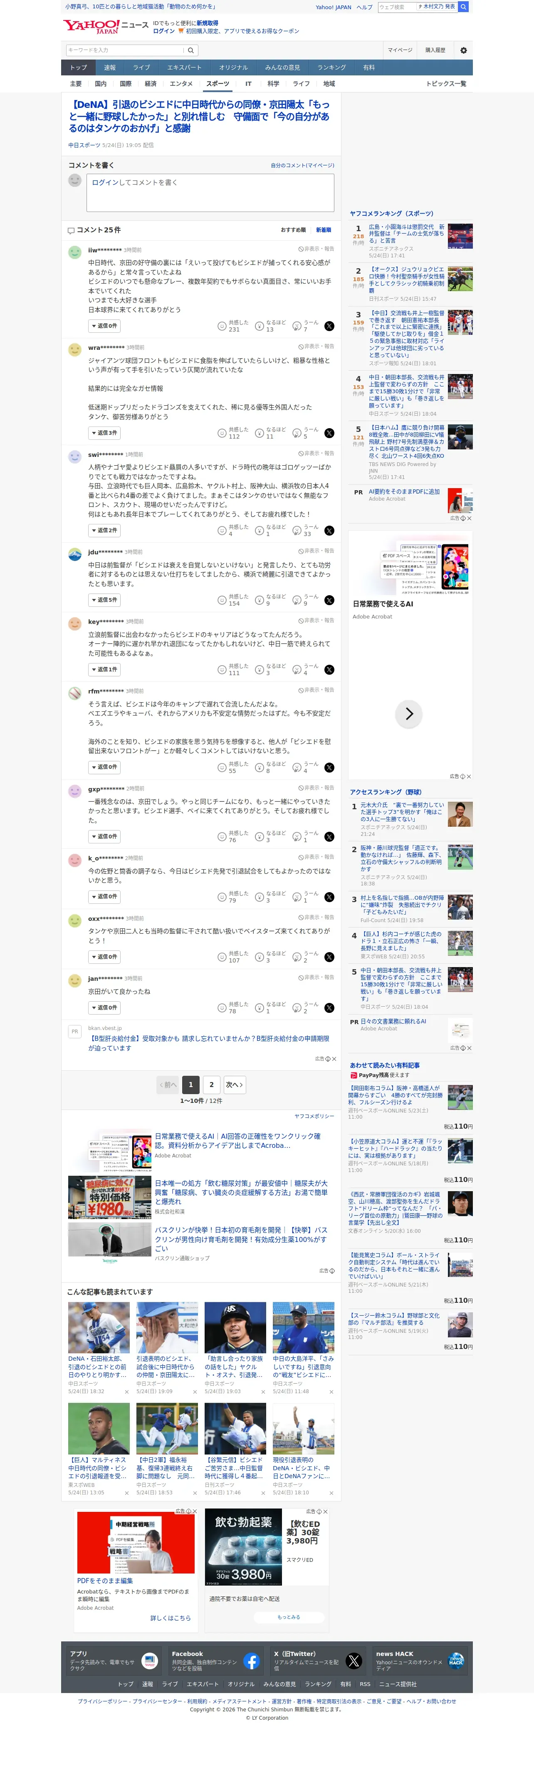Click 共感した icon on wra's comment
Image resolution: width=534 pixels, height=1768 pixels.
(222, 433)
